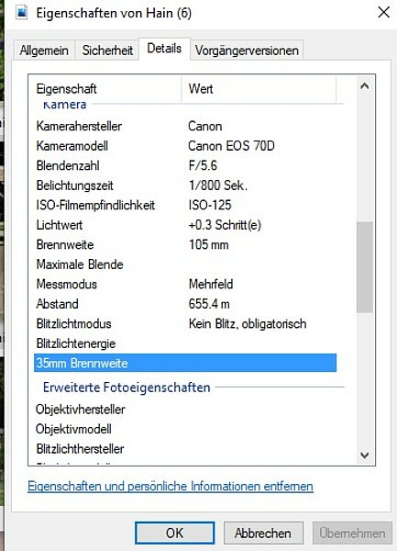This screenshot has width=397, height=551.
Task: Click the Wert column header
Action: coord(259,89)
